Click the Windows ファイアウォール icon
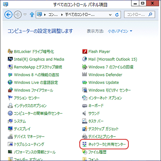The width and height of the screenshot is (161, 161). pyautogui.click(x=10, y=90)
